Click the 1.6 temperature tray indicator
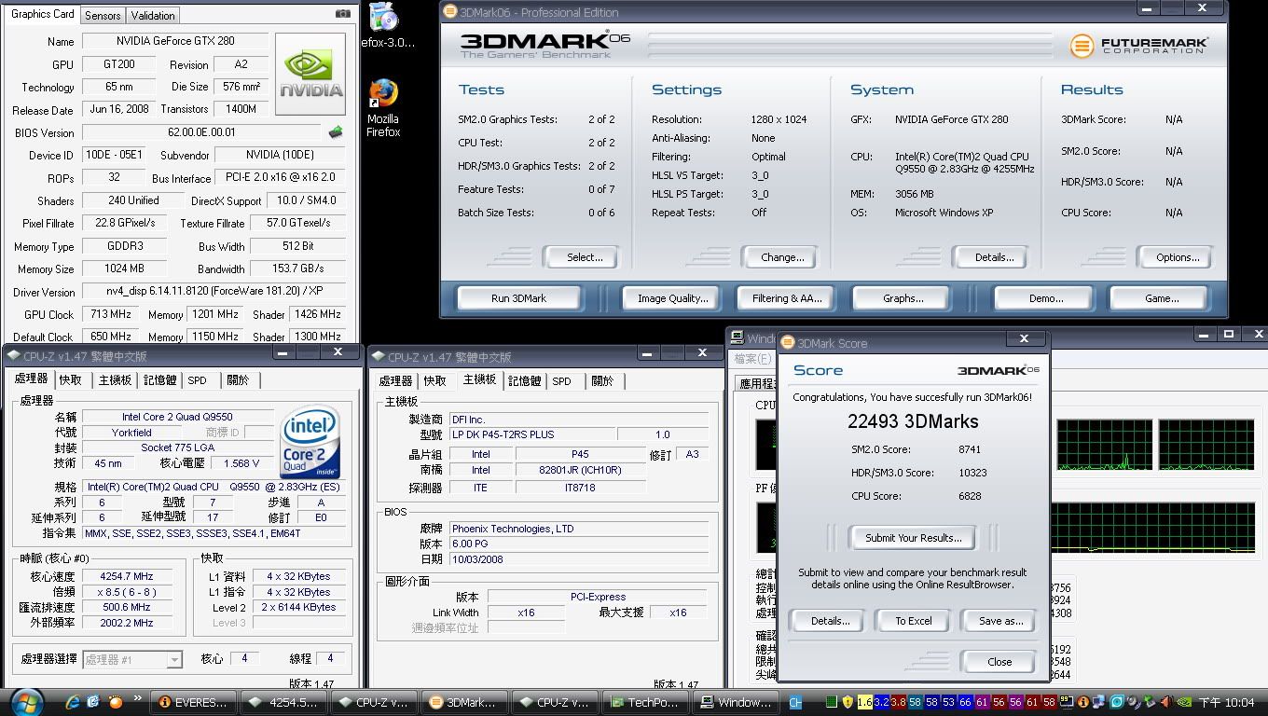Viewport: 1268px width, 716px height. pyautogui.click(x=864, y=702)
